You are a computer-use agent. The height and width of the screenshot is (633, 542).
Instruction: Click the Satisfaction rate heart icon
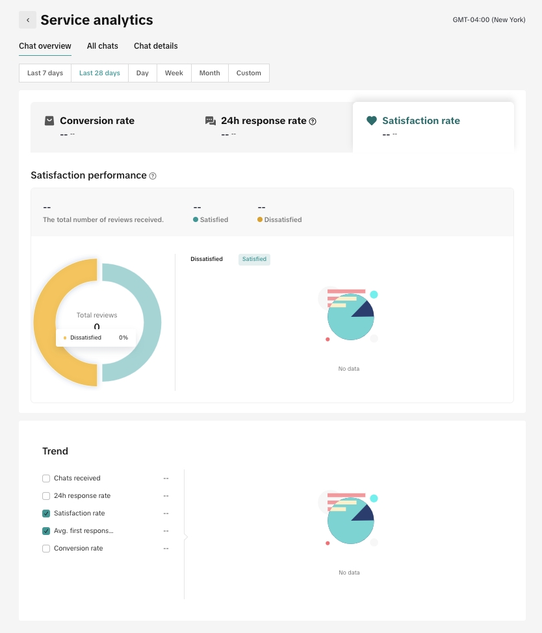[371, 121]
